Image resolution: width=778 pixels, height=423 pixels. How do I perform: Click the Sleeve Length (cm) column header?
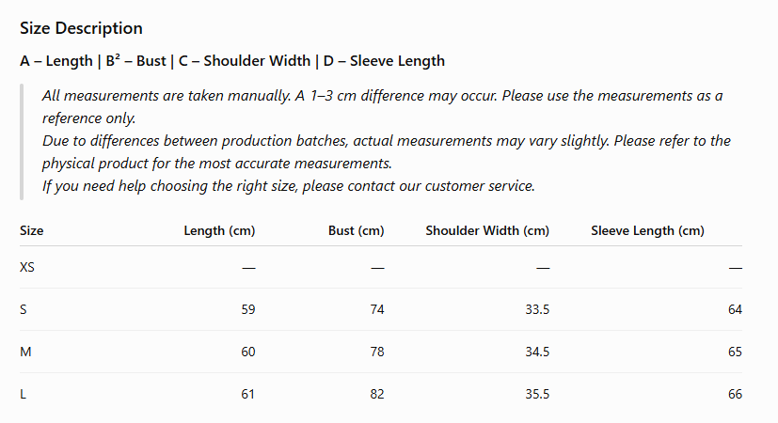tap(647, 230)
